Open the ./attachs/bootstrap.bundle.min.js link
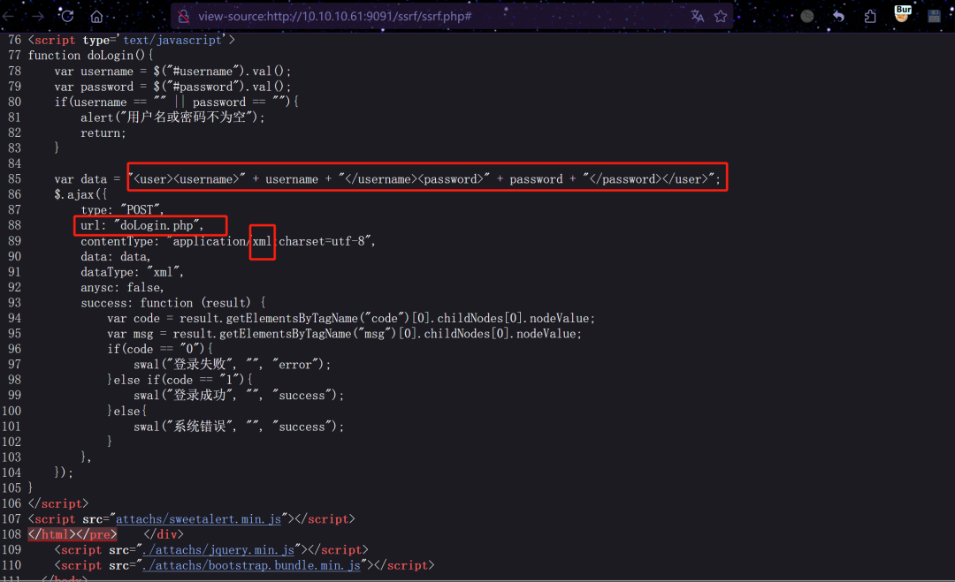The image size is (955, 582). click(251, 565)
